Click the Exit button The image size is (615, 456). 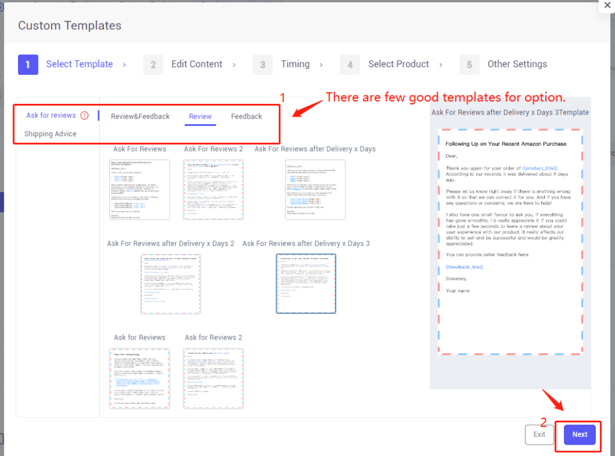[539, 434]
